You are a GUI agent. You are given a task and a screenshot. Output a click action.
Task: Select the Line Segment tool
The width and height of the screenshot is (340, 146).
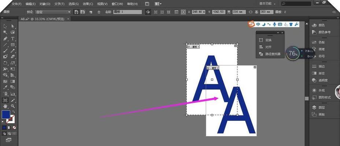point(5,45)
